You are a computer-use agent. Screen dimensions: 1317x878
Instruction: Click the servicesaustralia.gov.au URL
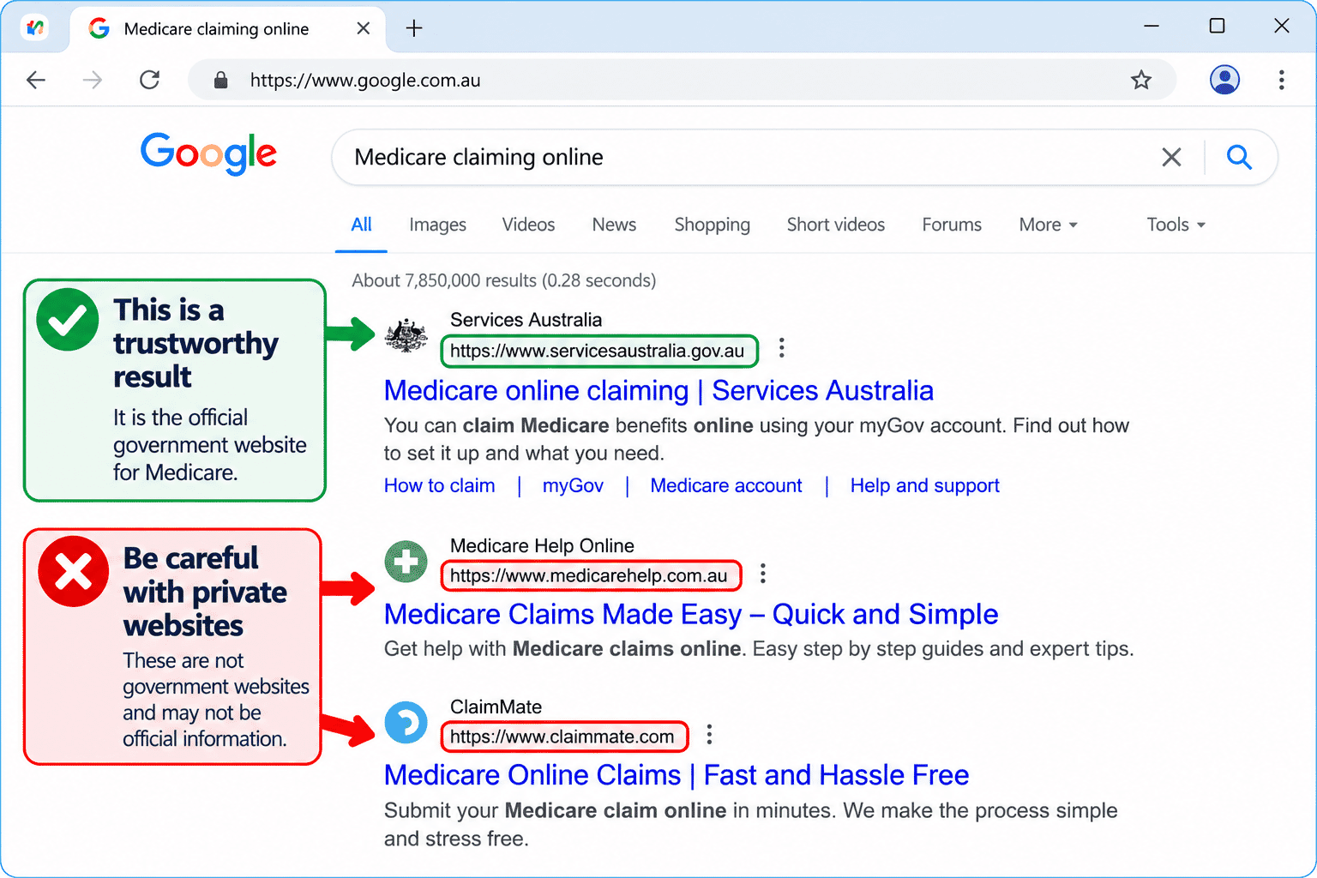598,351
